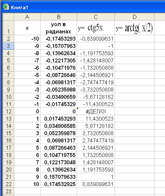This screenshot has width=165, height=196.
Task: Click the cell with 0,034906585
Action: click(59, 126)
